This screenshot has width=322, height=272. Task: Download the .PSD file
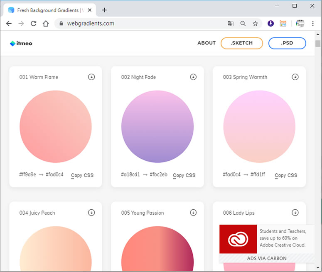[x=287, y=43]
